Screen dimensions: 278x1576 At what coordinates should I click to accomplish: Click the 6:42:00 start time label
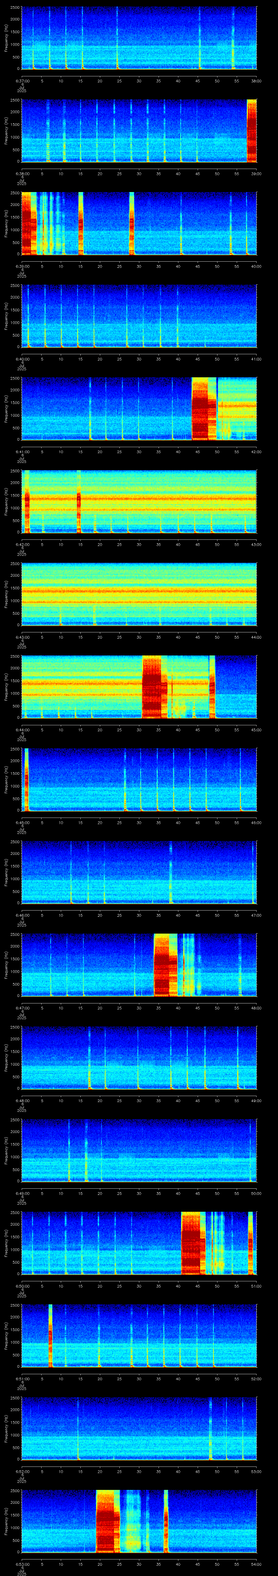coord(22,545)
